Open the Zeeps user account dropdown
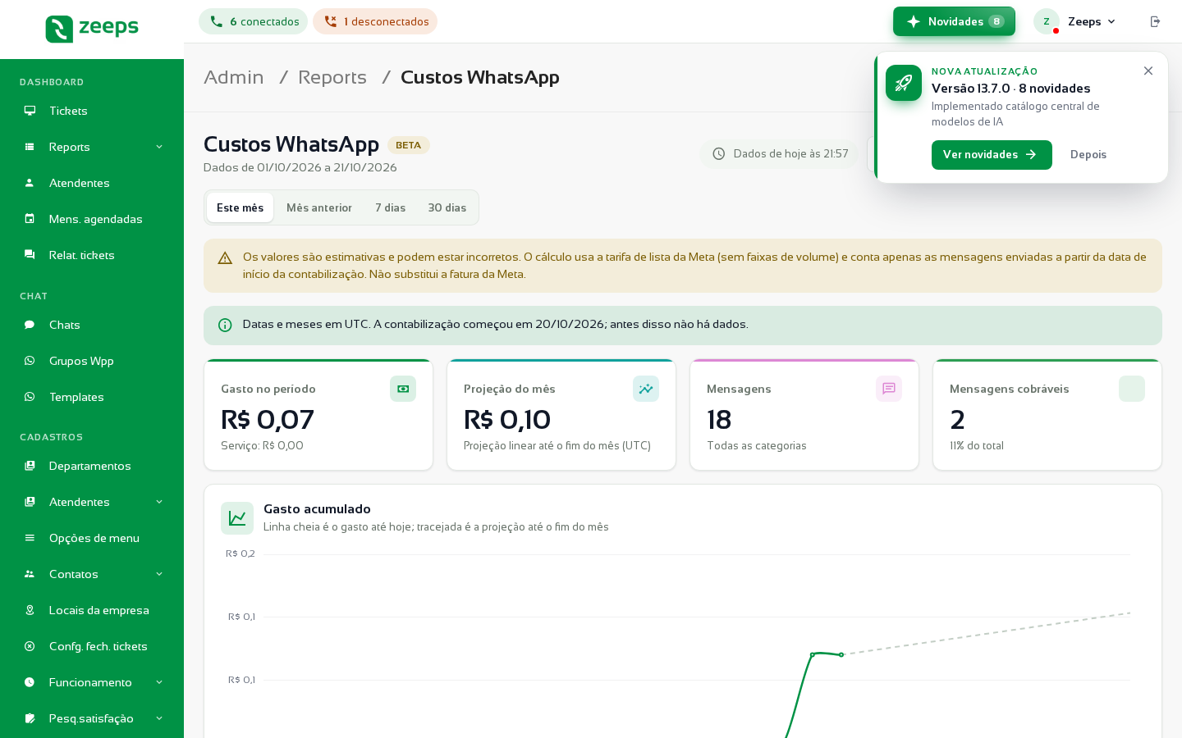The image size is (1182, 738). (x=1075, y=21)
